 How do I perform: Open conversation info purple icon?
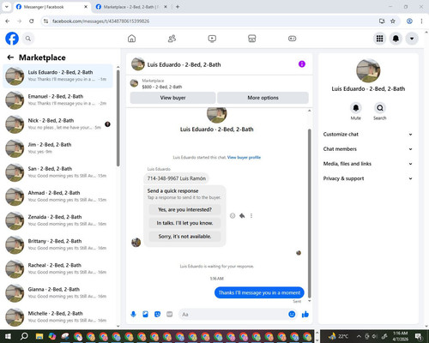coord(302,64)
